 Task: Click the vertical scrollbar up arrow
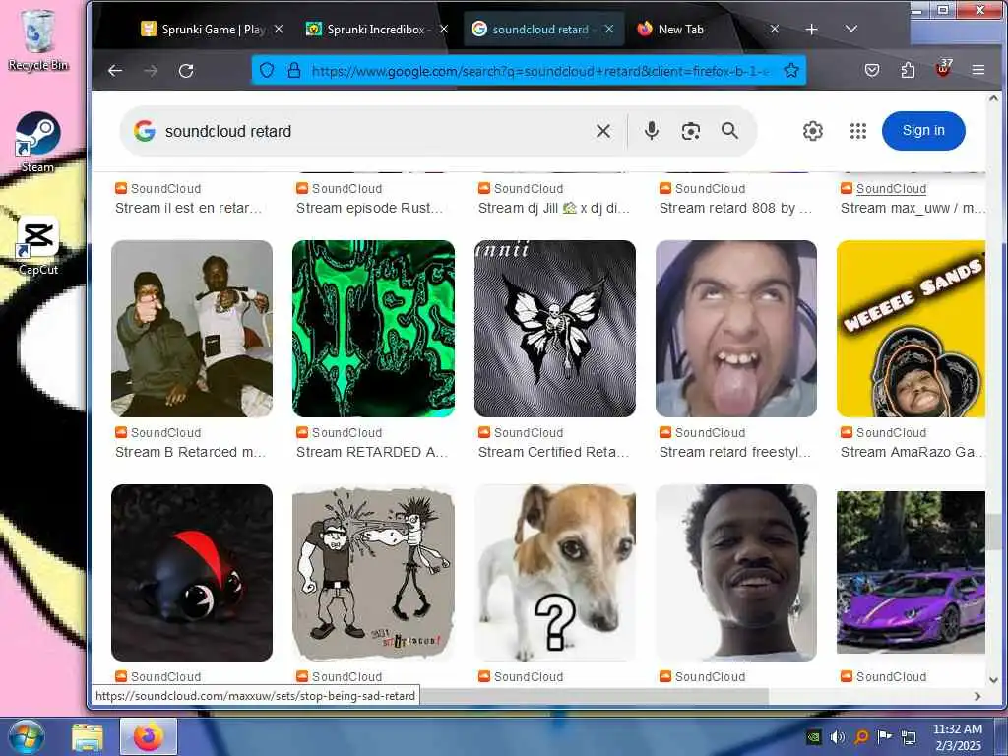993,99
